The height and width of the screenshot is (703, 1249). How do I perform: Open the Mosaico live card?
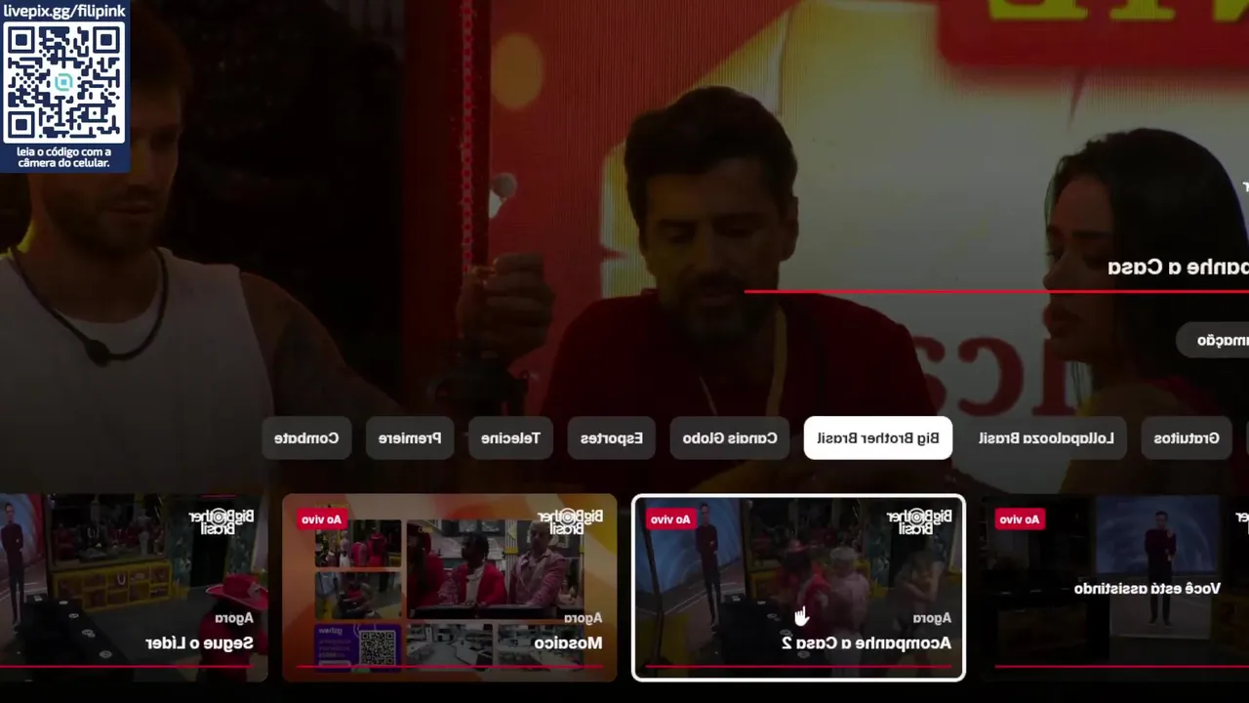point(450,587)
